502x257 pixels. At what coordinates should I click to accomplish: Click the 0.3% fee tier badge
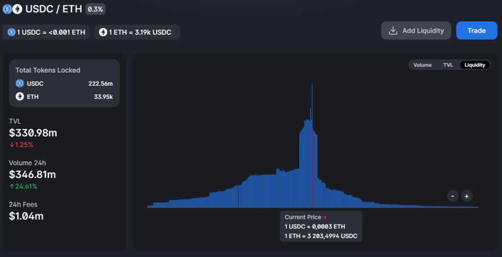[95, 9]
